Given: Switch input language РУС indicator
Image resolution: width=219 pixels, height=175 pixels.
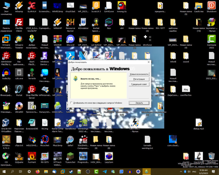Looking at the screenshot, I should [194, 172].
